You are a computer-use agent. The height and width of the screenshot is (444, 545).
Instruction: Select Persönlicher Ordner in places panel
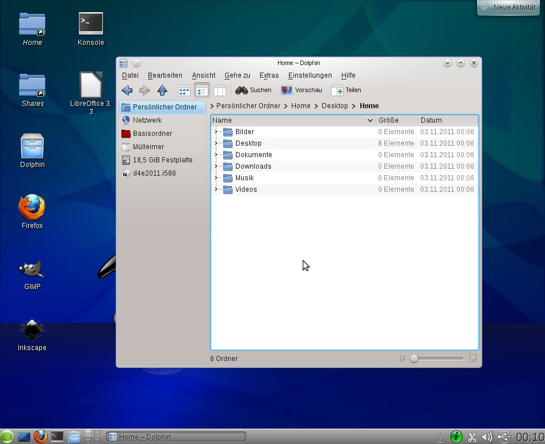coord(162,107)
